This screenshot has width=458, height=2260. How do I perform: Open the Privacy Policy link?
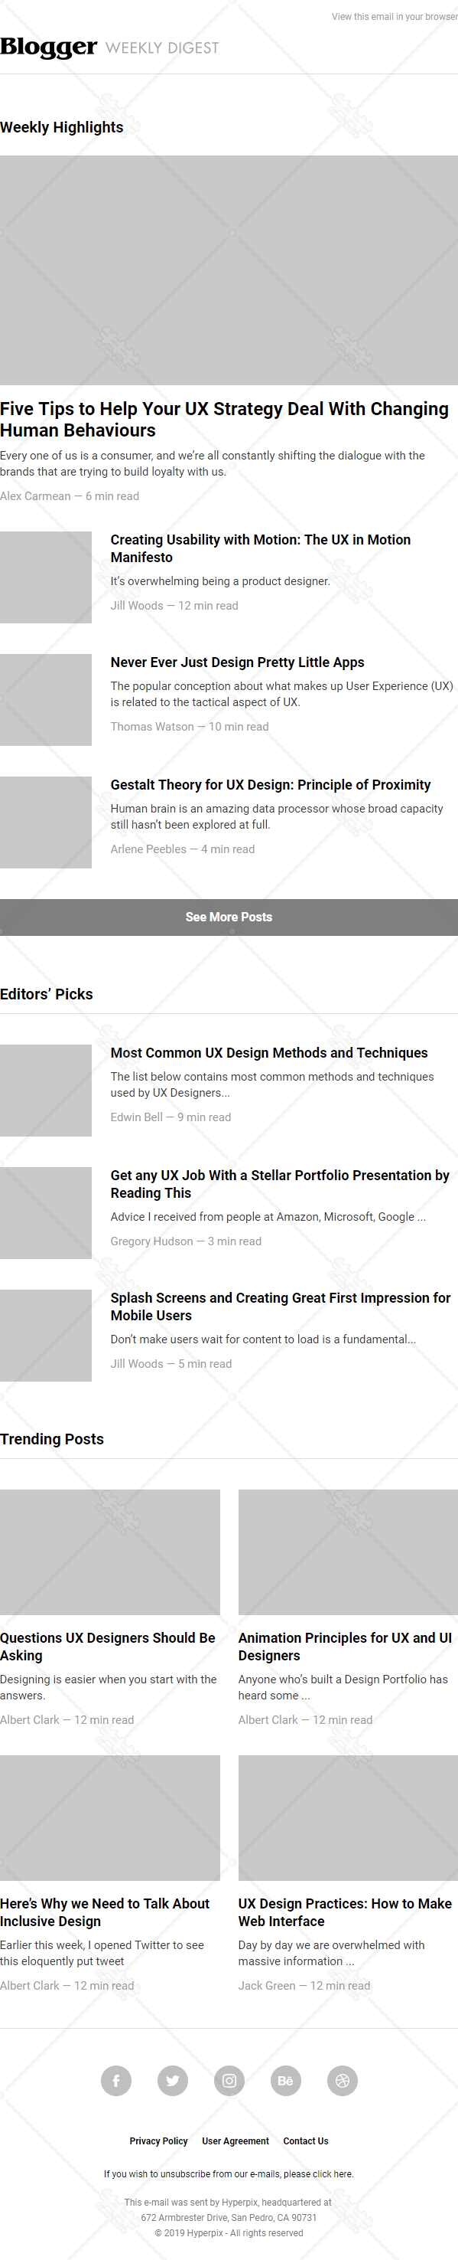pos(158,2141)
